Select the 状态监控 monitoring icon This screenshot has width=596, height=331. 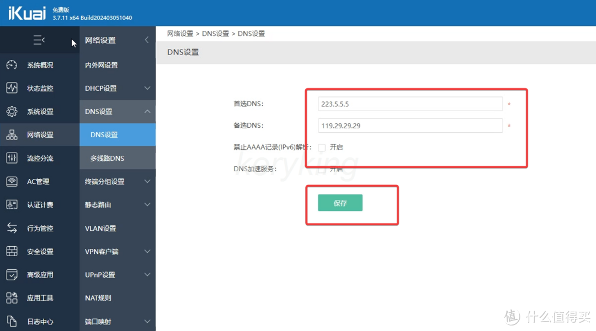[11, 88]
